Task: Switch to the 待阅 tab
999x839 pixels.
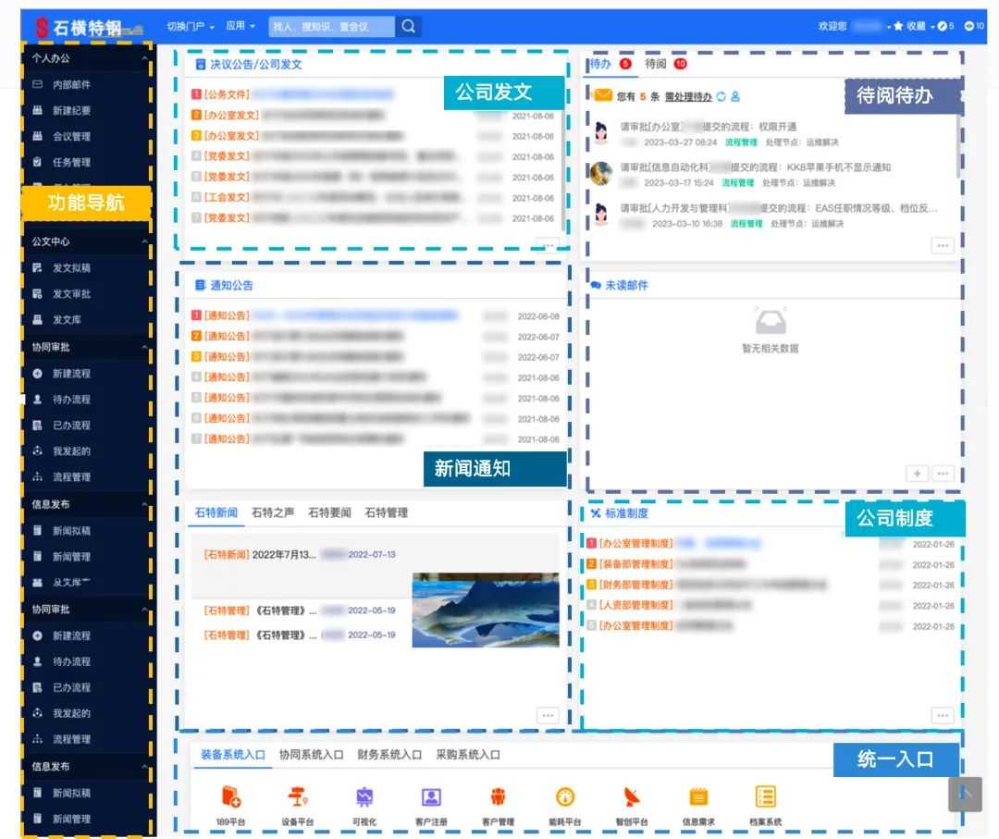Action: pyautogui.click(x=656, y=64)
